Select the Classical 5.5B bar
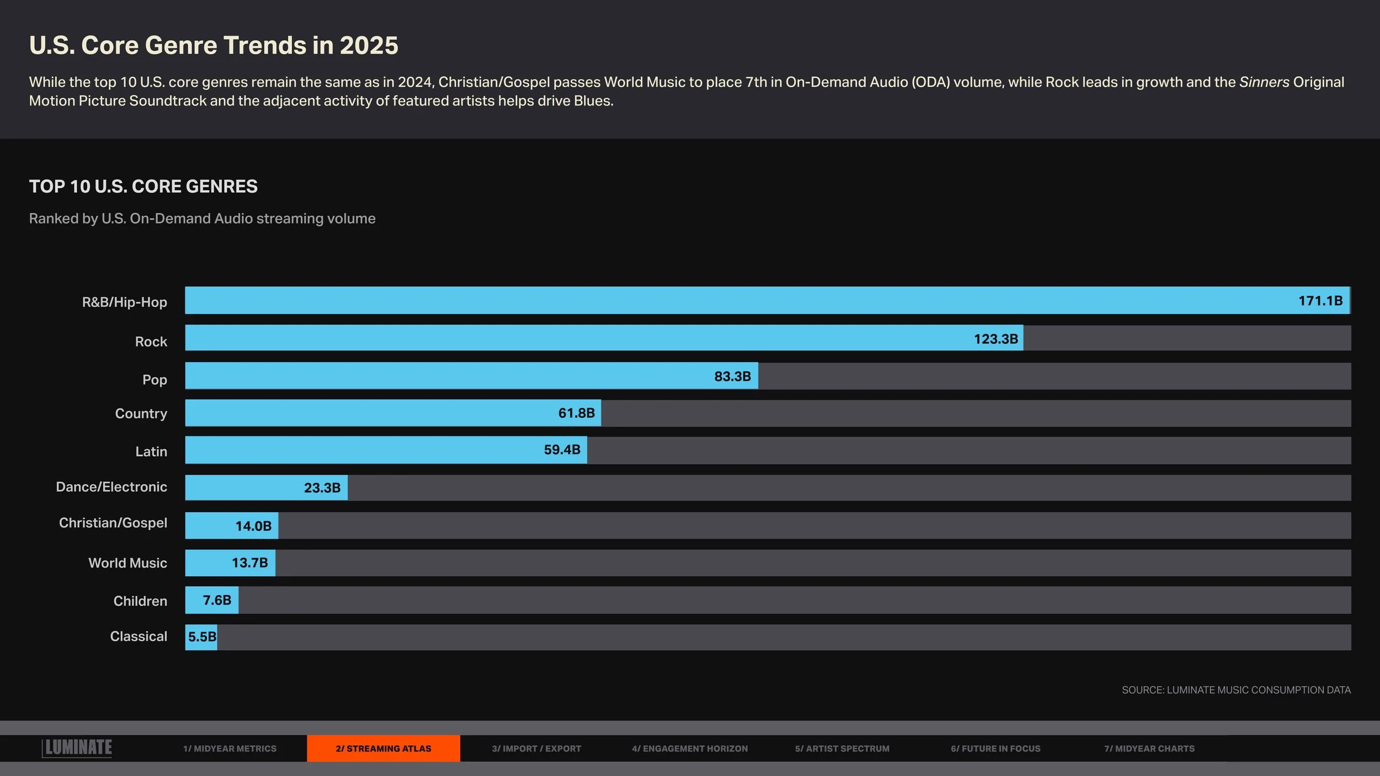 (201, 637)
